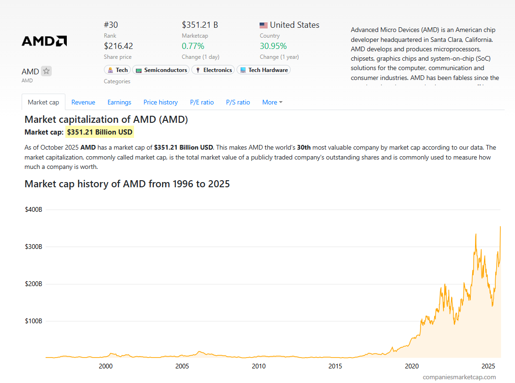Screen dimensions: 515x383
Task: Select the Market cap tab
Action: [43, 102]
